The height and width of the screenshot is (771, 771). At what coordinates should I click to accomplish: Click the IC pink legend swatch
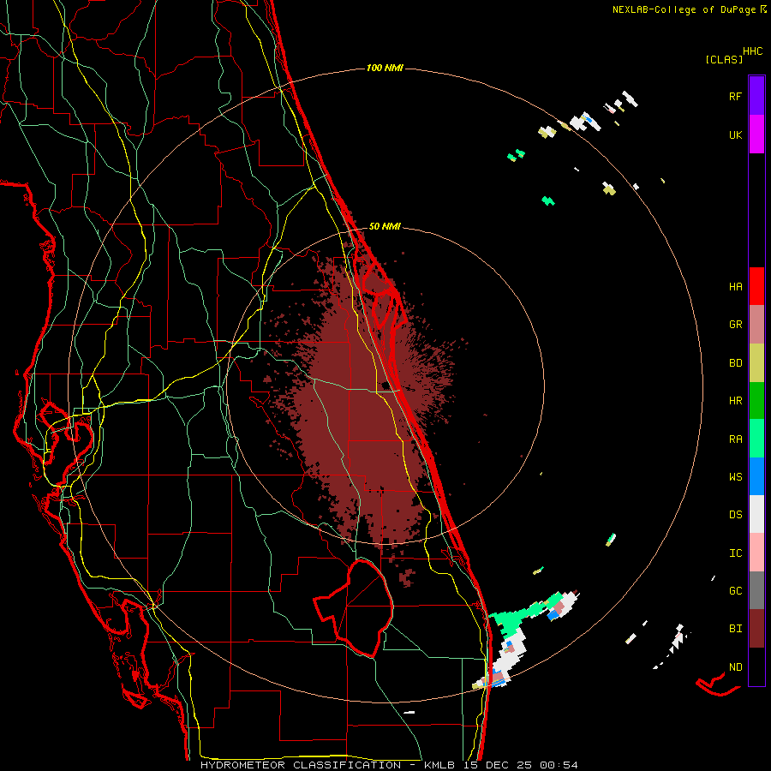(x=756, y=553)
